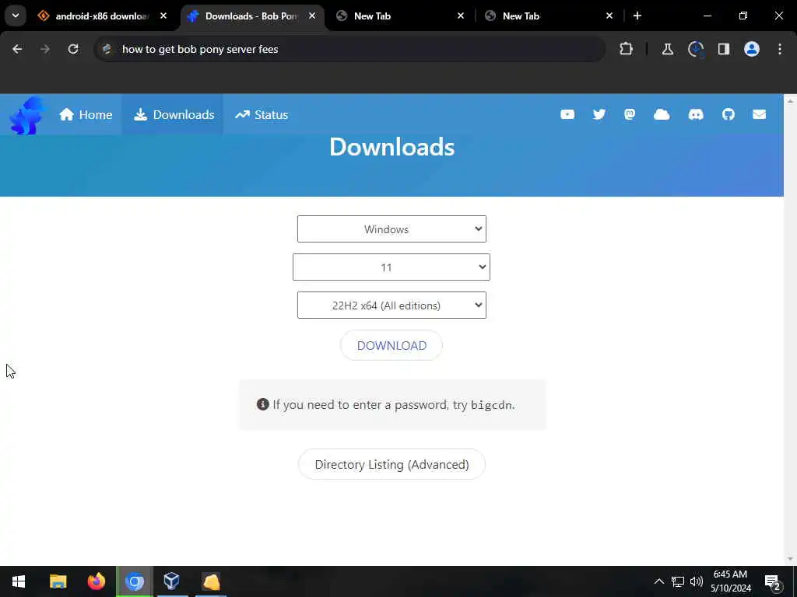Close the Downloads - Bob Pony tab
The width and height of the screenshot is (797, 597).
click(x=312, y=16)
